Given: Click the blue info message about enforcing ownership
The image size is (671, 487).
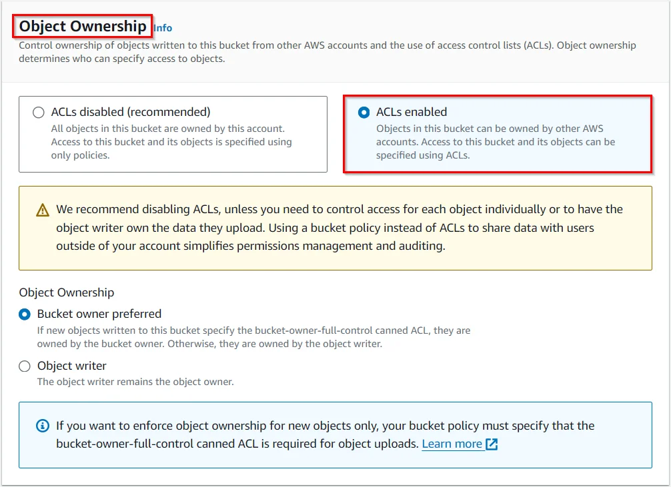Looking at the screenshot, I should (x=325, y=434).
